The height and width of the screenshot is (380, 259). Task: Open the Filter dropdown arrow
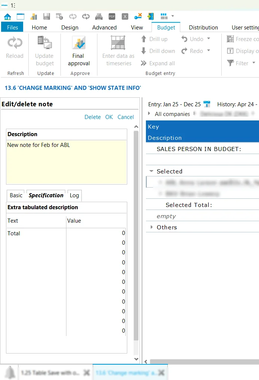click(254, 63)
